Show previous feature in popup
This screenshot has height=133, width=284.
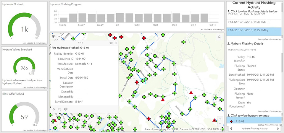pyautogui.click(x=110, y=43)
